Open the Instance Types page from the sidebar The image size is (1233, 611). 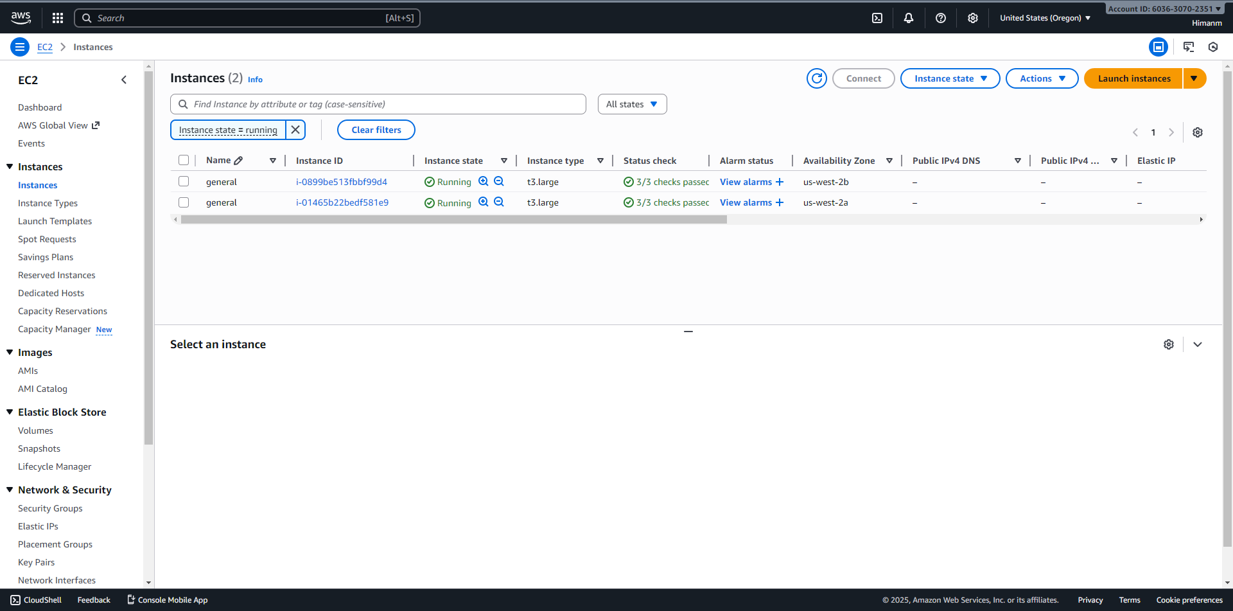[x=48, y=203]
